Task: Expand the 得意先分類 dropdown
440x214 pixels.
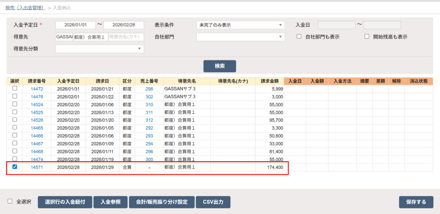Action: [100, 49]
